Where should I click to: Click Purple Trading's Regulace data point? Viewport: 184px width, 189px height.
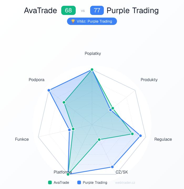[x=140, y=136]
